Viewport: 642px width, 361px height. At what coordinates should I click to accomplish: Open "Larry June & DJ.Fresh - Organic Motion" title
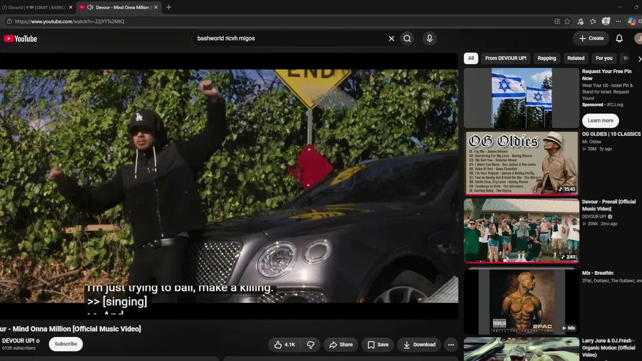click(x=609, y=348)
